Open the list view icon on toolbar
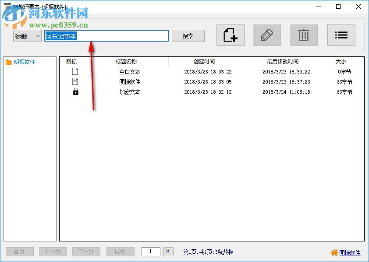The width and height of the screenshot is (369, 262). click(x=341, y=35)
